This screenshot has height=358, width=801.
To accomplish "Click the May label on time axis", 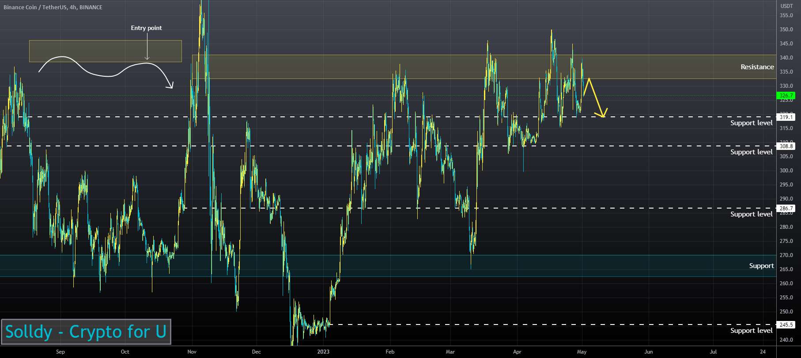I will (x=582, y=352).
